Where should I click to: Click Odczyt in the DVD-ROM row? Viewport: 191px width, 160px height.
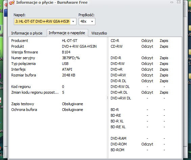[147, 144]
